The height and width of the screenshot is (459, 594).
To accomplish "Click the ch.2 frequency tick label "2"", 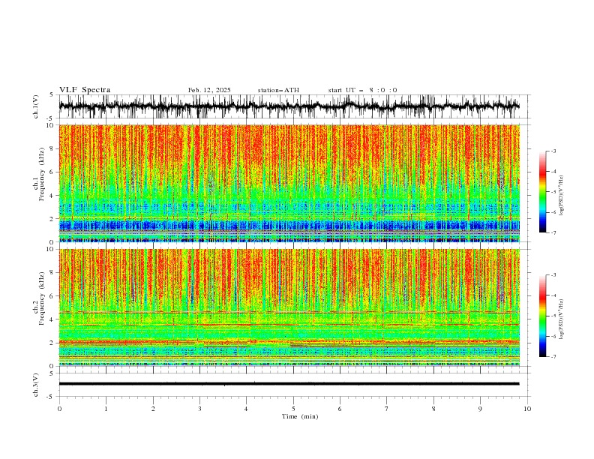I will point(52,343).
